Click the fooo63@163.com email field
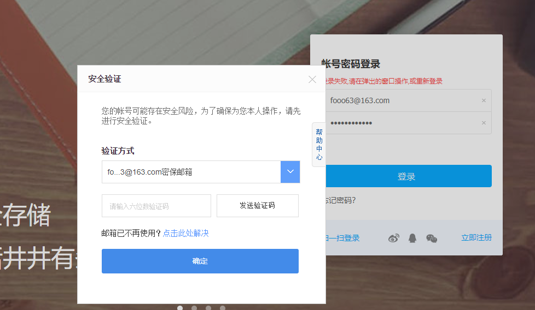This screenshot has height=310, width=535. (x=409, y=100)
